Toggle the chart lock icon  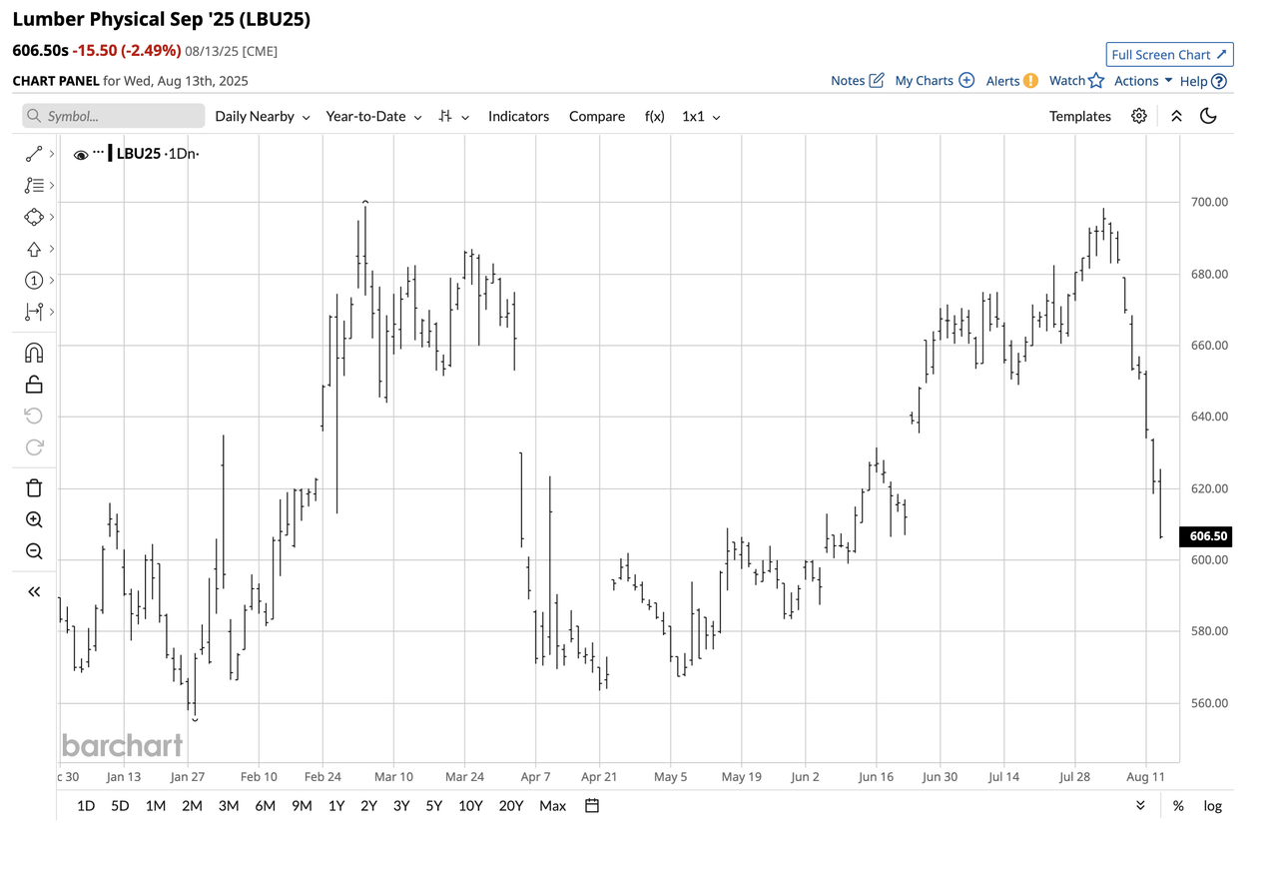coord(33,384)
